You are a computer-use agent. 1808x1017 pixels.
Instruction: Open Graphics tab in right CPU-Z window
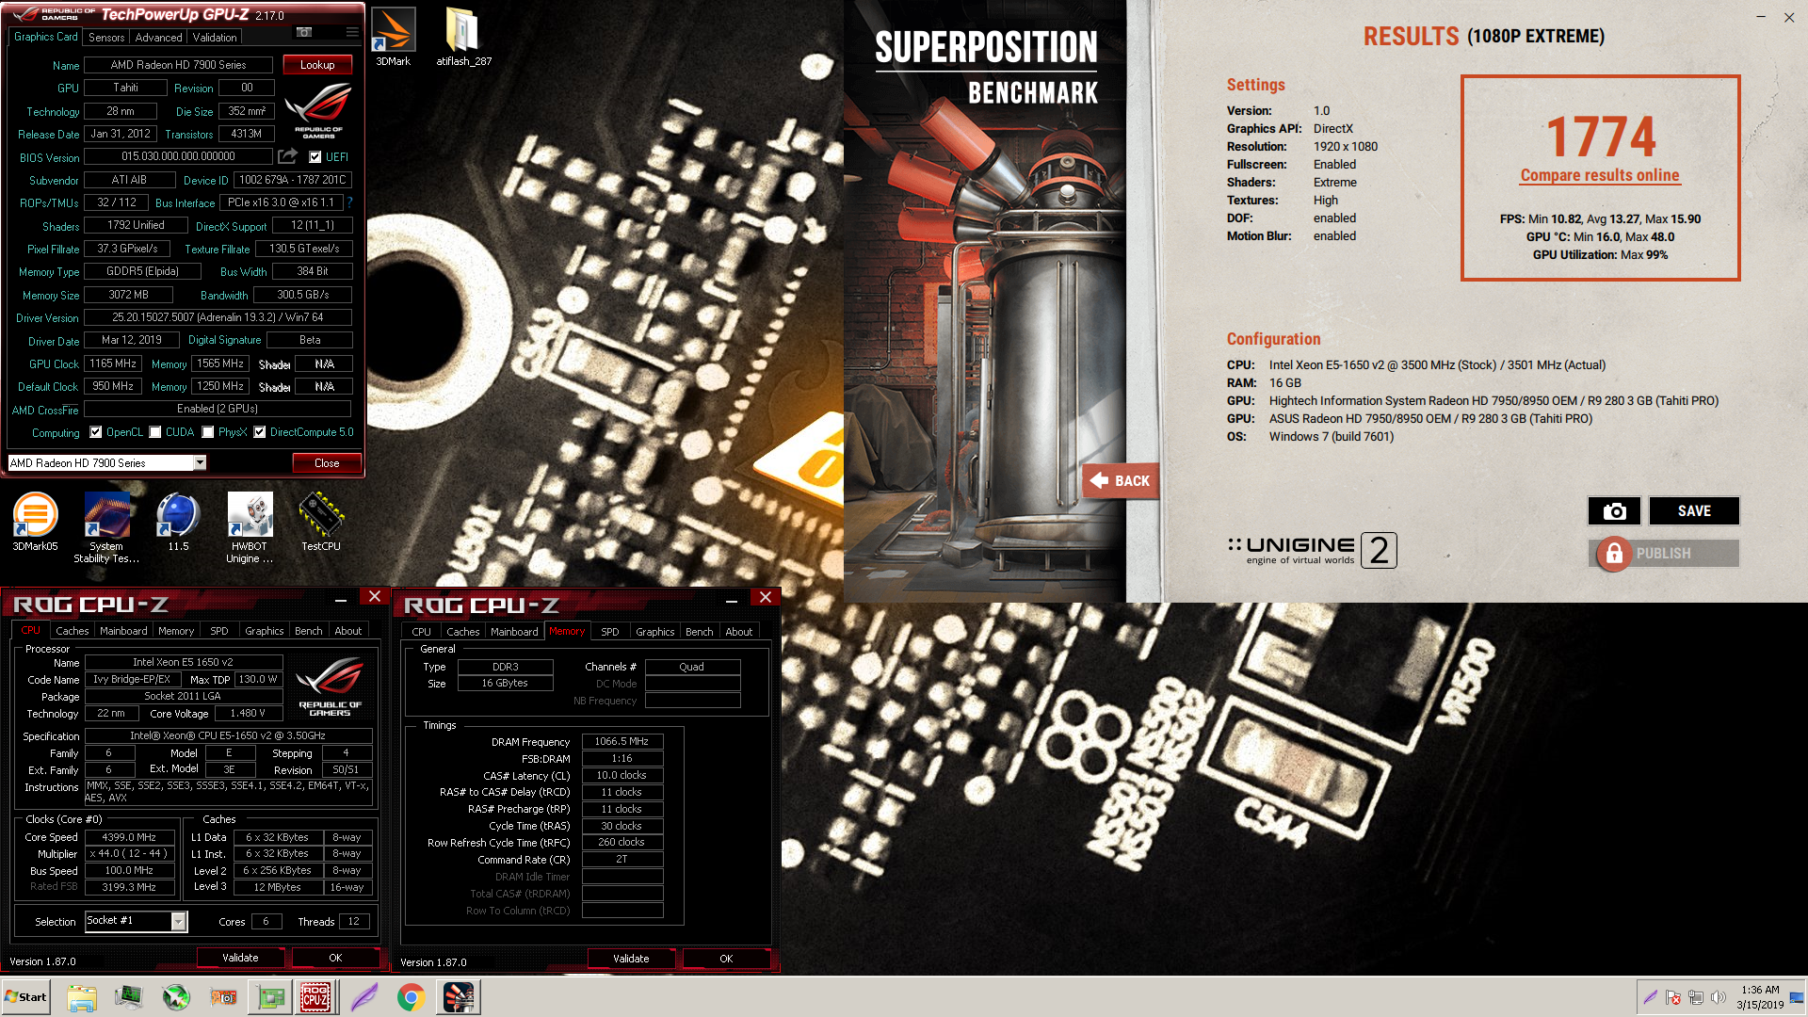(654, 632)
